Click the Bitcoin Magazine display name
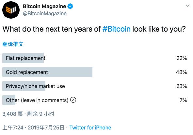Viewport: 193px width, 135px height. (44, 6)
